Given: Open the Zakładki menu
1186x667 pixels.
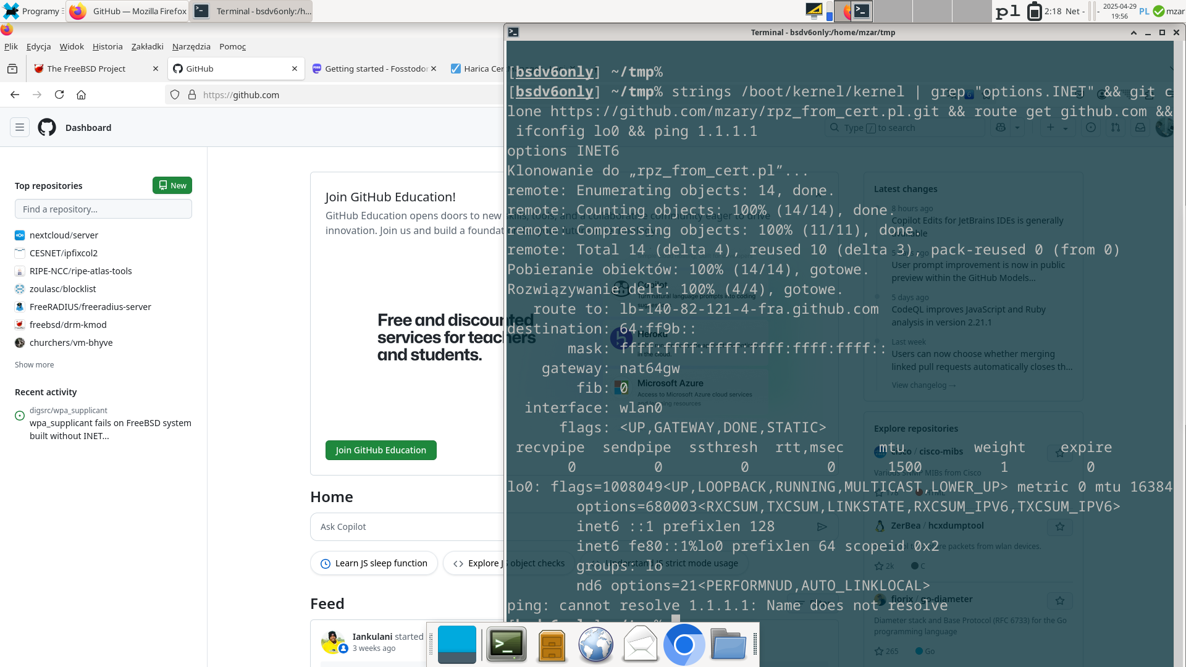Looking at the screenshot, I should 147,46.
